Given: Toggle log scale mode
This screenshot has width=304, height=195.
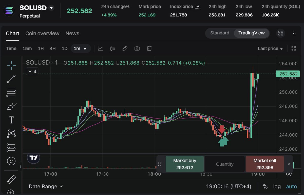Looking at the screenshot, I should (x=277, y=186).
